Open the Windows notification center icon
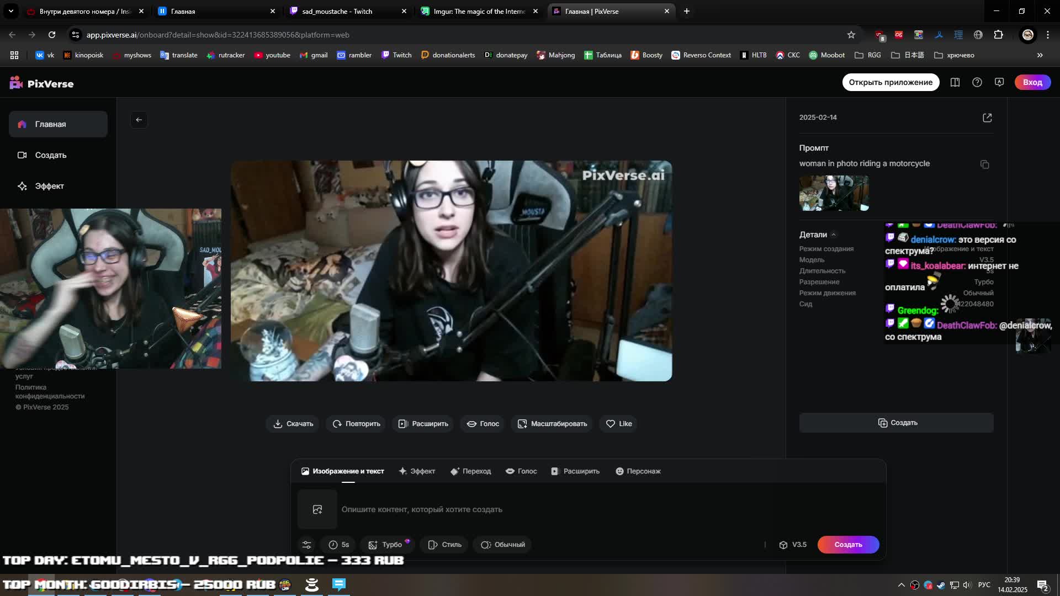Viewport: 1060px width, 596px height. click(x=1042, y=585)
